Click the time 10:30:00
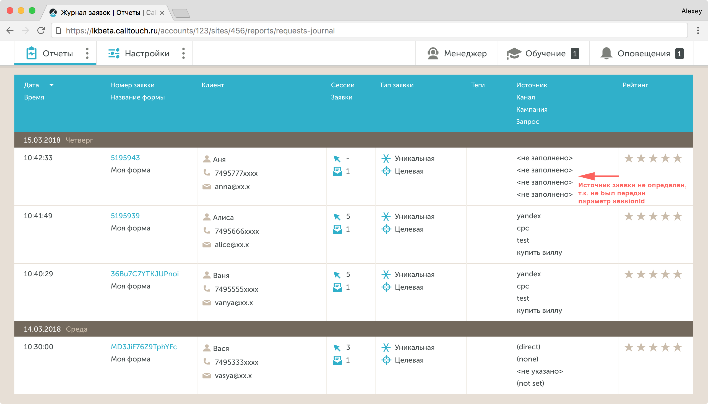Screen dimensions: 708x404 click(x=38, y=347)
